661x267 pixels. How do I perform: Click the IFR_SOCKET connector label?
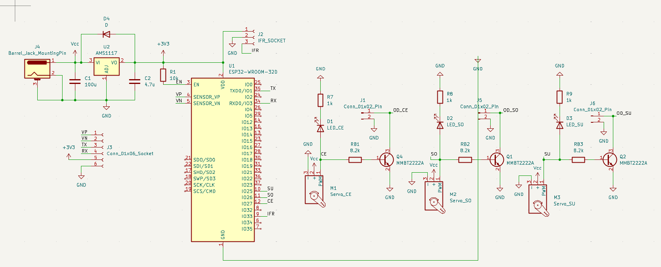coord(272,41)
